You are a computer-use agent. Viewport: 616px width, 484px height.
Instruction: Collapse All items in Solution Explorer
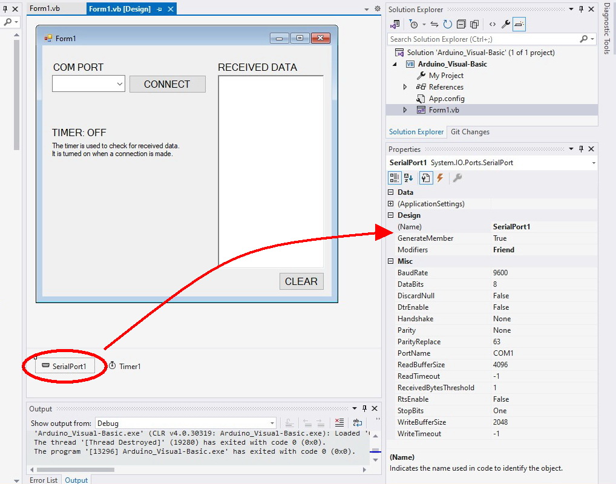point(461,24)
